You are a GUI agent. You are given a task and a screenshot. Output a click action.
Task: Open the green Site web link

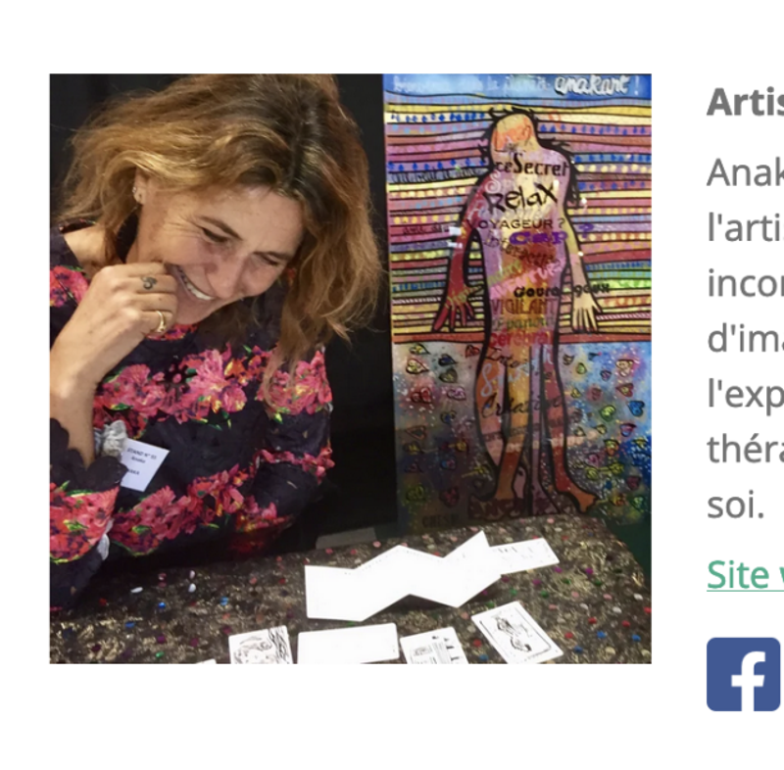point(746,575)
